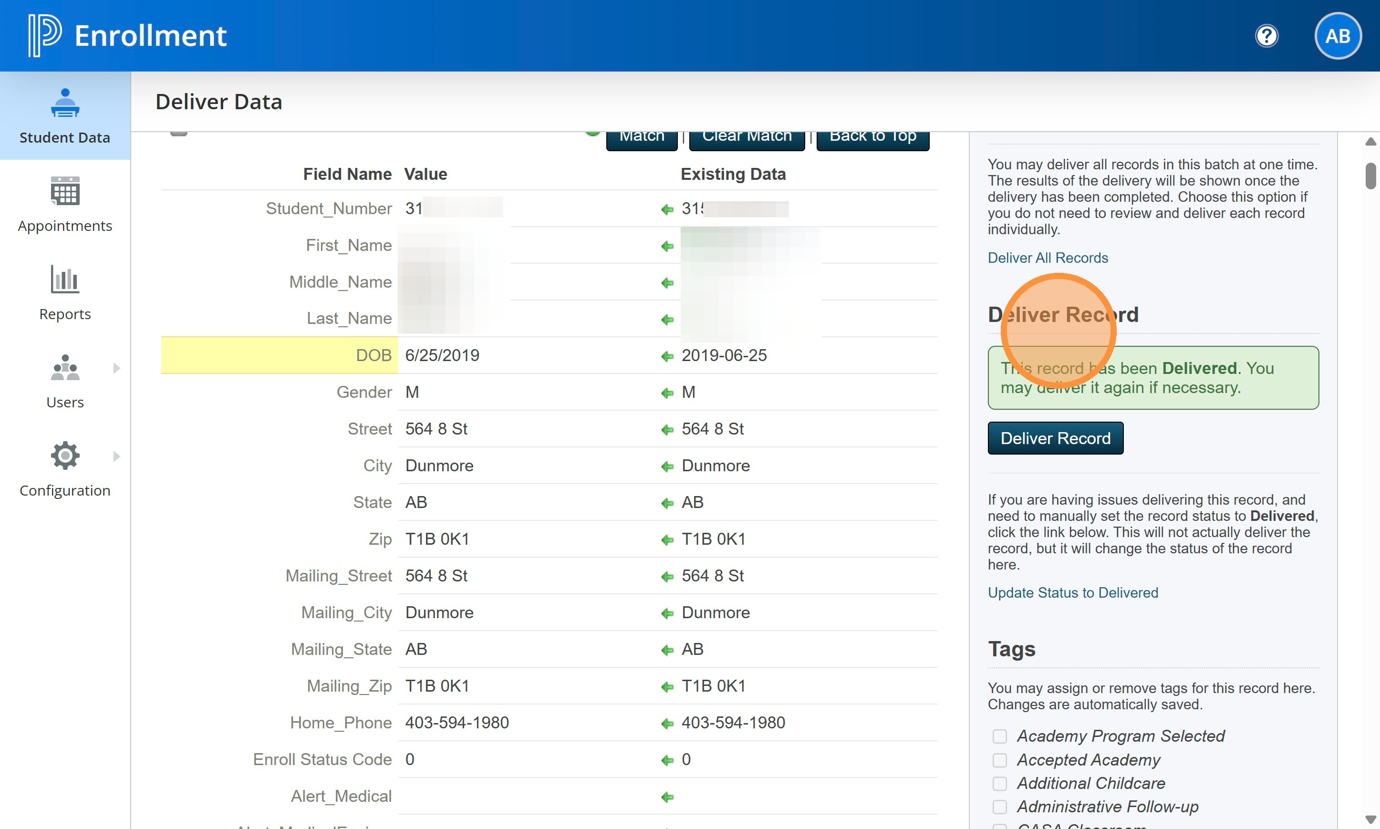The image size is (1380, 829).
Task: Click the green arrow for Mailing_Zip
Action: coord(667,686)
